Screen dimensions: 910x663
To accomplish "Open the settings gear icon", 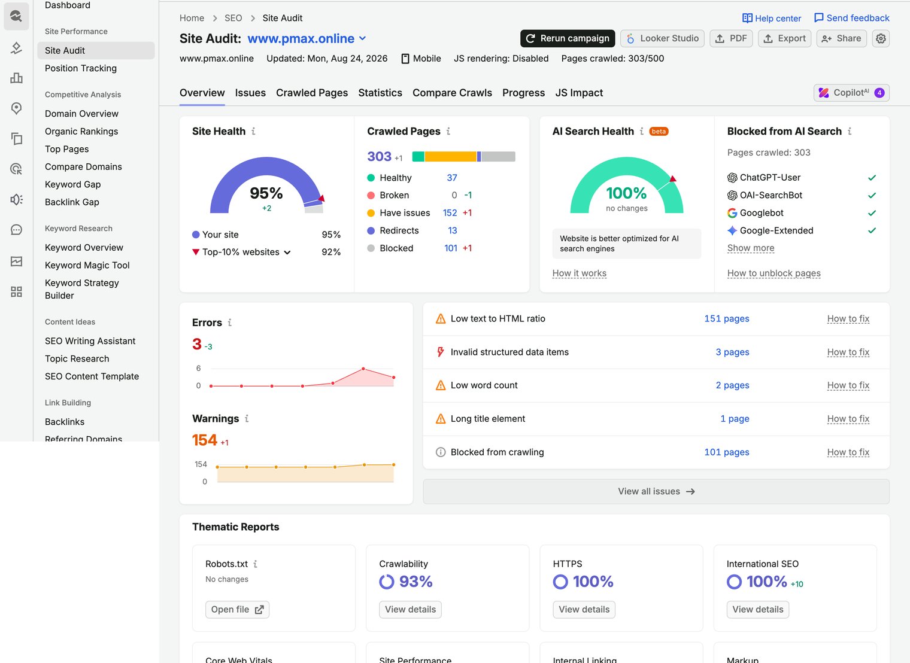I will pos(881,38).
